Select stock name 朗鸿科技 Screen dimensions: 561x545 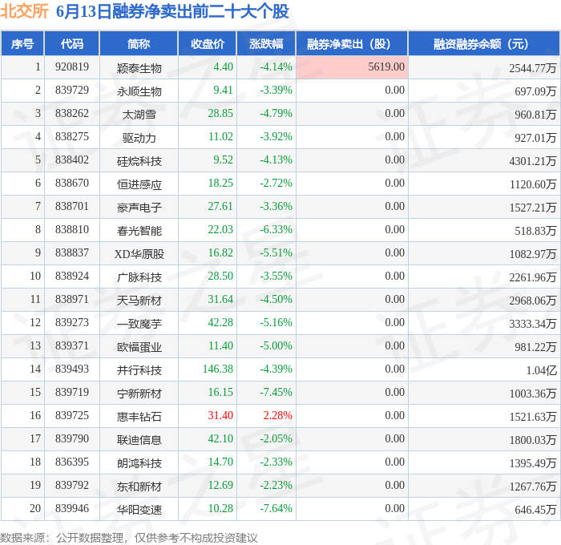click(139, 463)
